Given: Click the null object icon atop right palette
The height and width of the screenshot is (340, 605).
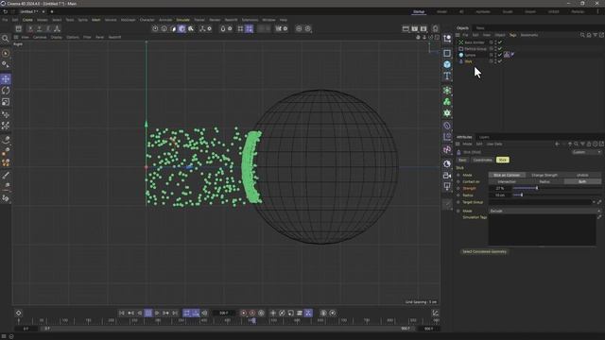Looking at the screenshot, I should click(x=447, y=38).
